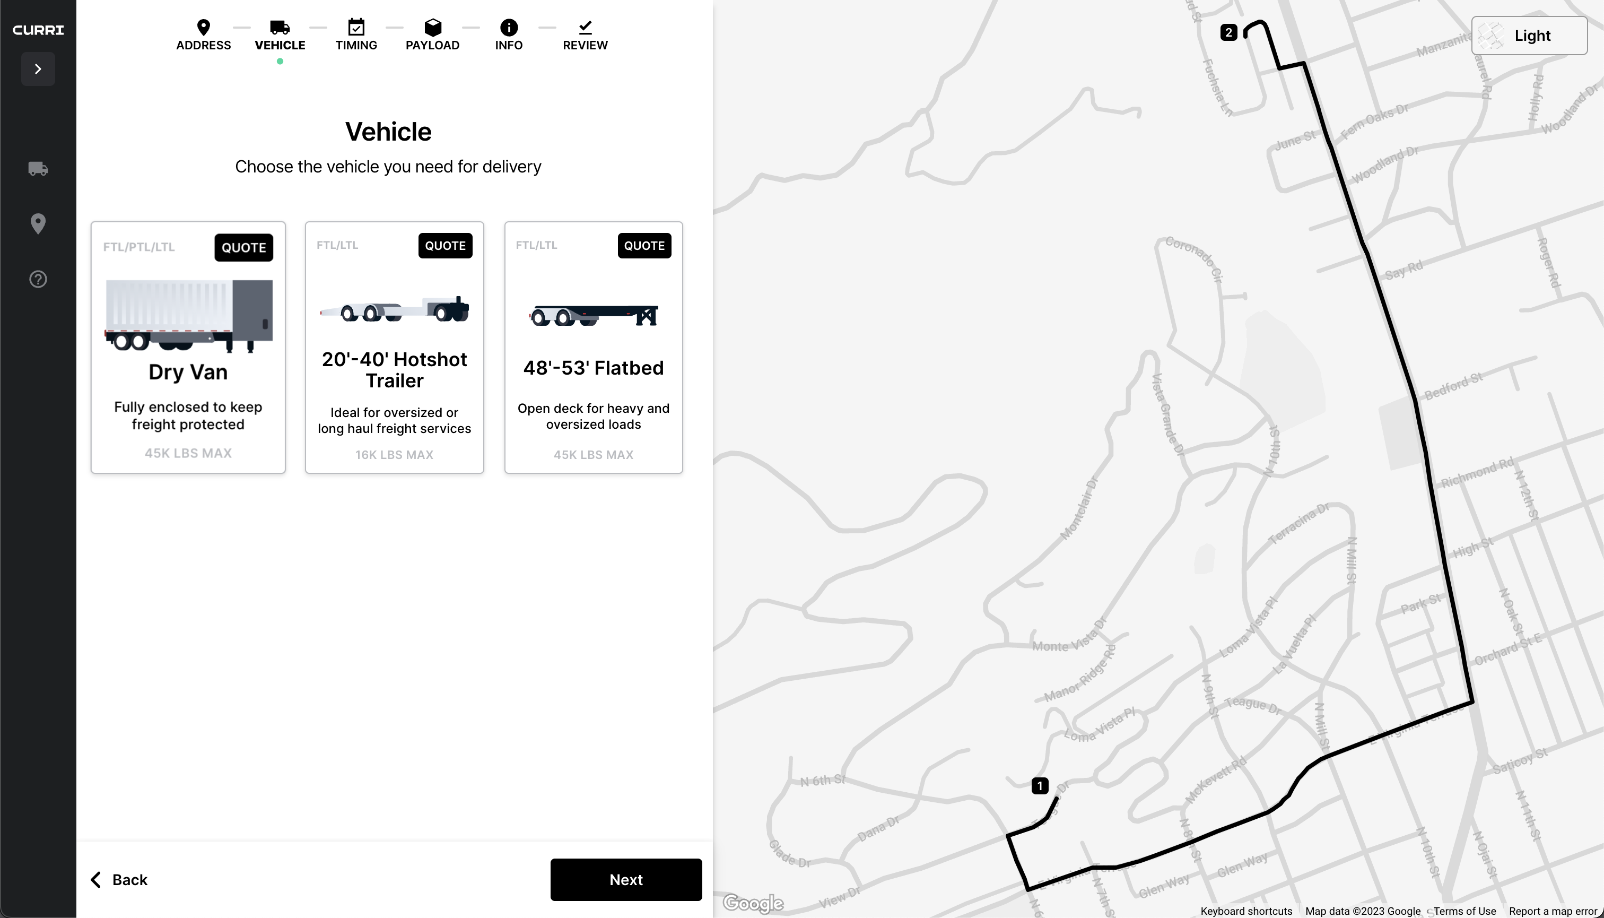Select the Dry Van vehicle card

[x=188, y=348]
